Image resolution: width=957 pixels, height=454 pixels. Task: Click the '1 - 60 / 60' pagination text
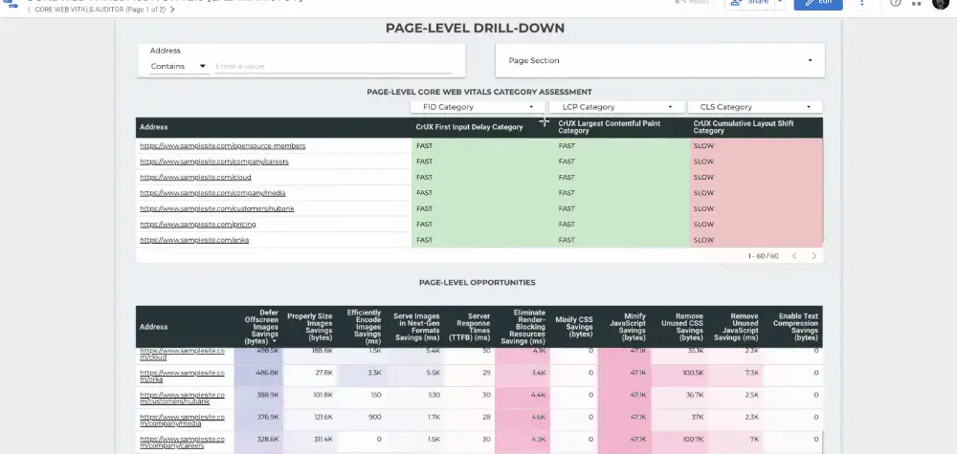coord(763,256)
